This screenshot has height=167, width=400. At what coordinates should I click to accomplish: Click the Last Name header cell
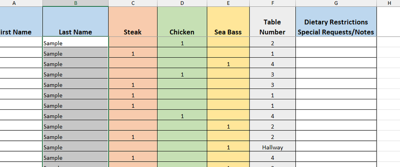point(76,21)
